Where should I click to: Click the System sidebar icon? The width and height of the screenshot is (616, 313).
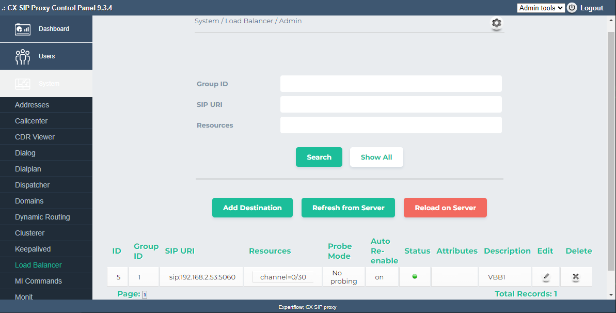tap(23, 83)
